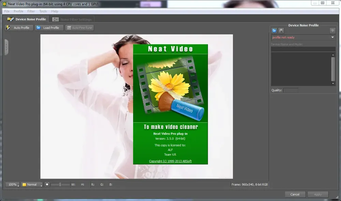
Task: Open the Profile menu
Action: (x=18, y=11)
